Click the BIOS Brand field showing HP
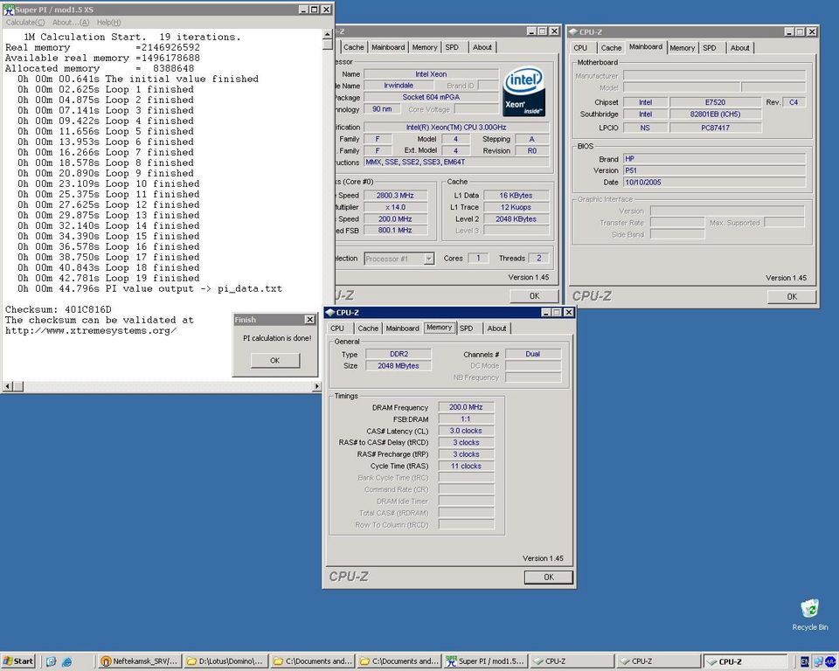The image size is (839, 671). [x=714, y=159]
